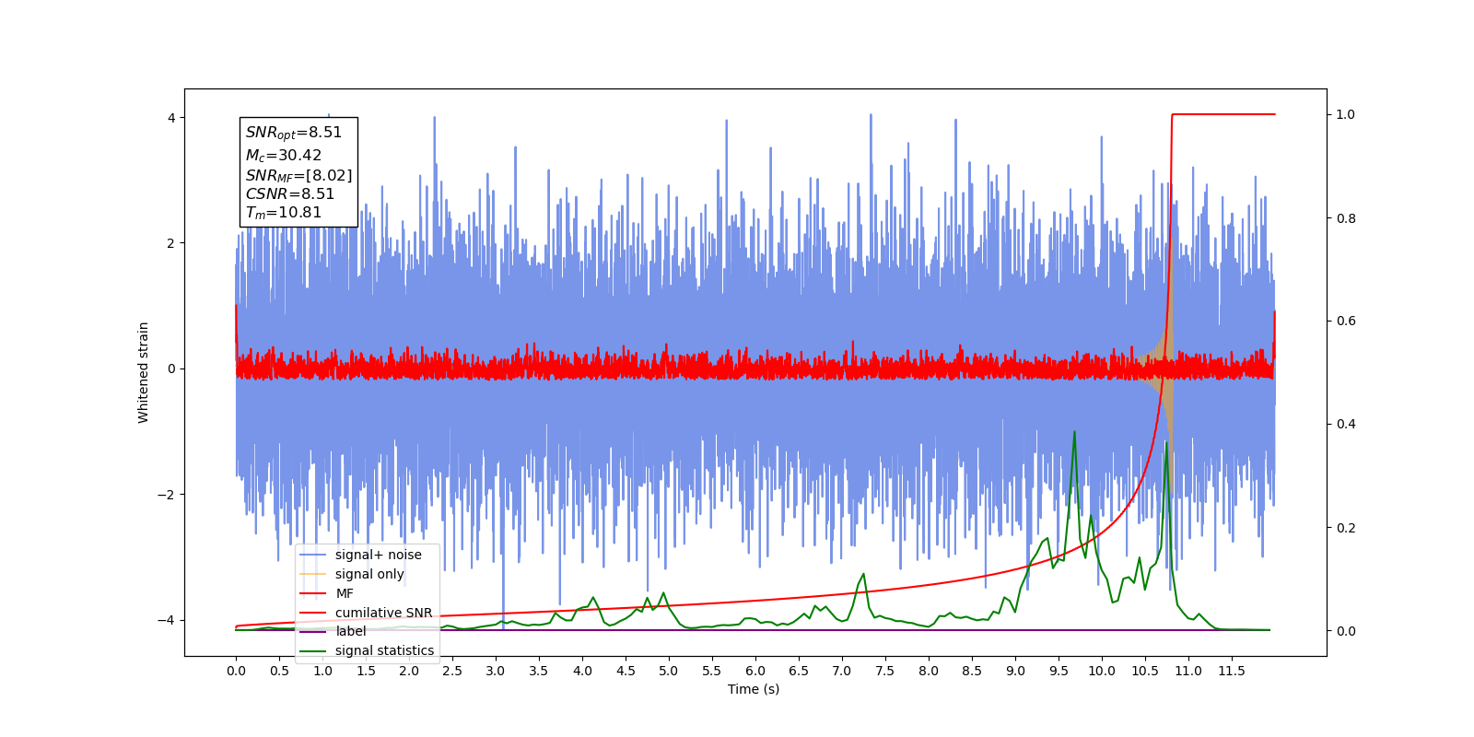Click the 4 tick on the whitened strain axis
Viewport: 1474px width, 737px height.
click(x=171, y=118)
